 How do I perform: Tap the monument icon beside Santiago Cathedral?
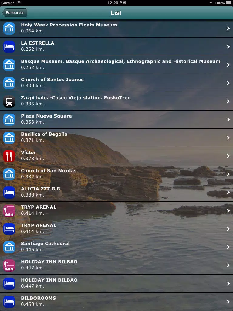pyautogui.click(x=9, y=247)
